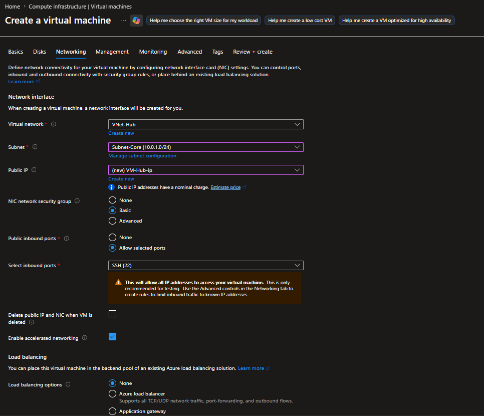Viewport: 484px width, 416px height.
Task: Open the Subnet-Core subnet dropdown
Action: pyautogui.click(x=206, y=147)
